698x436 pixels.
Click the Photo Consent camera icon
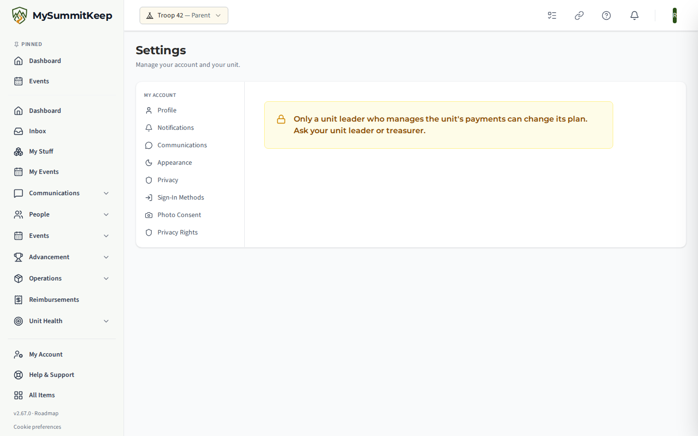coord(149,215)
